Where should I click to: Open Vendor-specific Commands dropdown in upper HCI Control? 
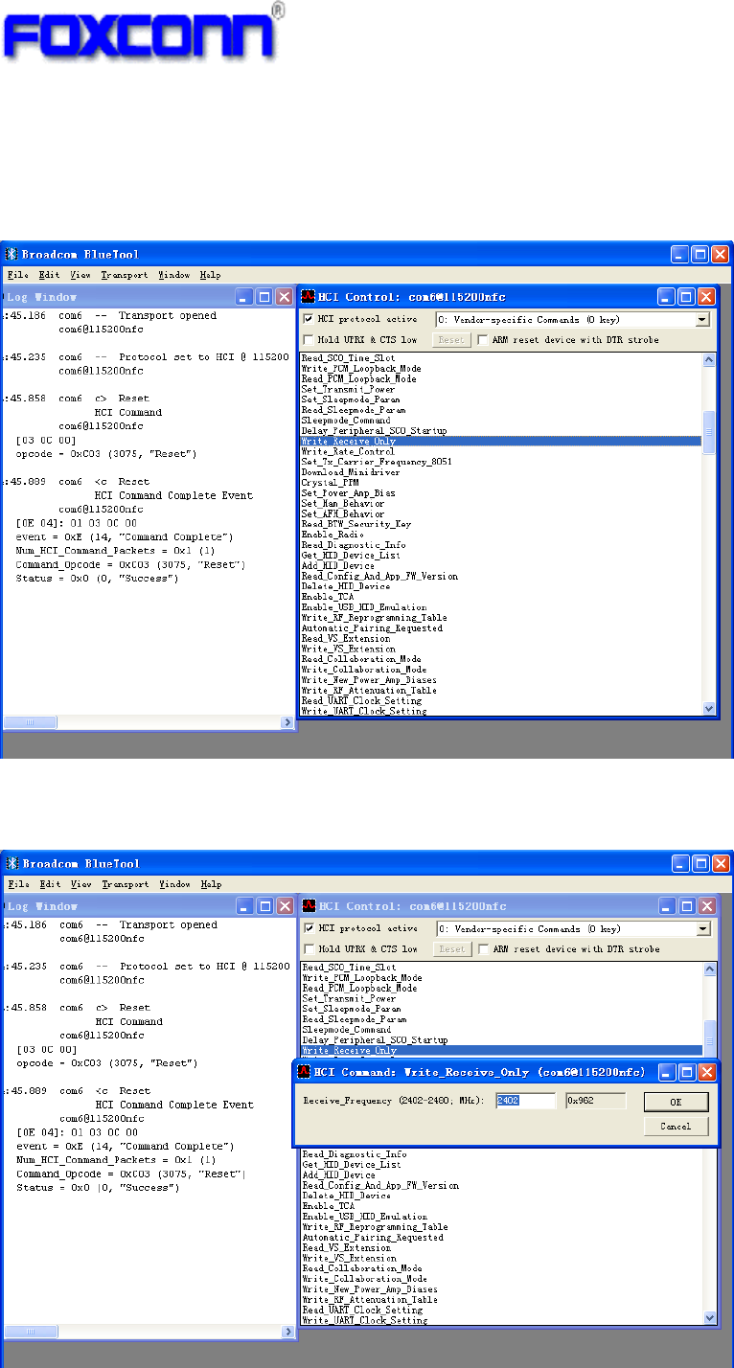click(702, 320)
